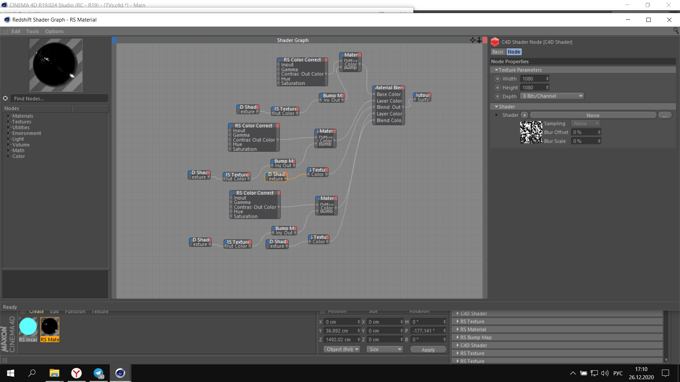The width and height of the screenshot is (680, 382).
Task: Collapse the Shader section
Action: 497,106
